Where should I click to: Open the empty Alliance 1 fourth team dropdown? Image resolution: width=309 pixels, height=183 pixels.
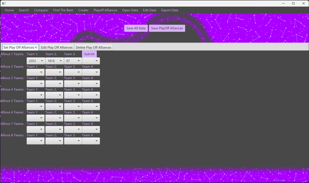[x=91, y=61]
